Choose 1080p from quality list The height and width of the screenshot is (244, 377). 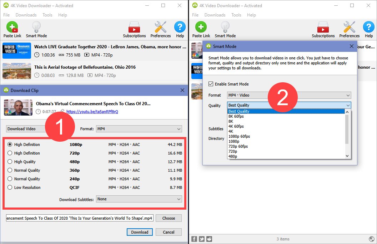tap(286, 141)
